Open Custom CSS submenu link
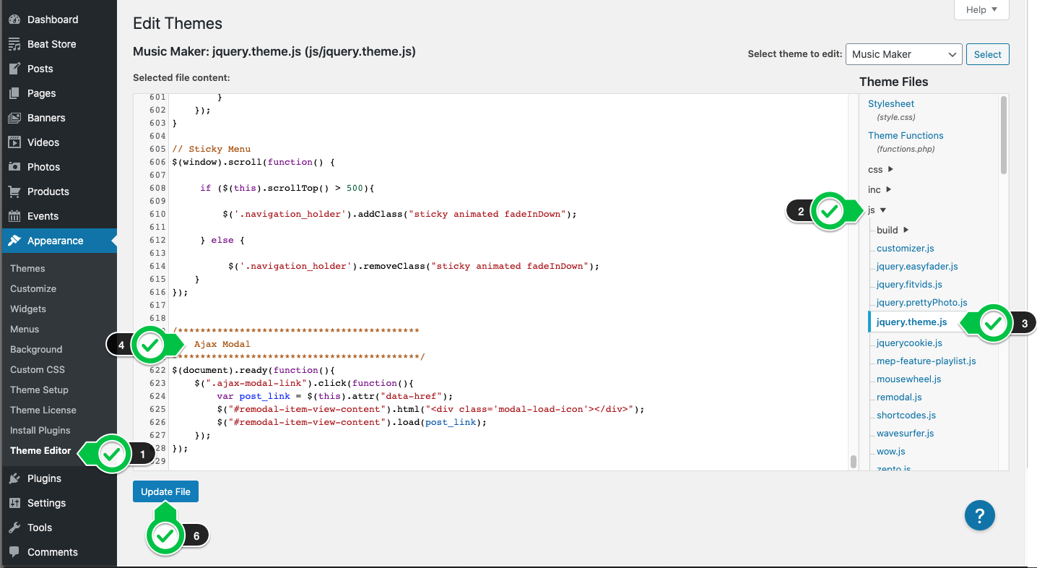The height and width of the screenshot is (568, 1037). [38, 369]
